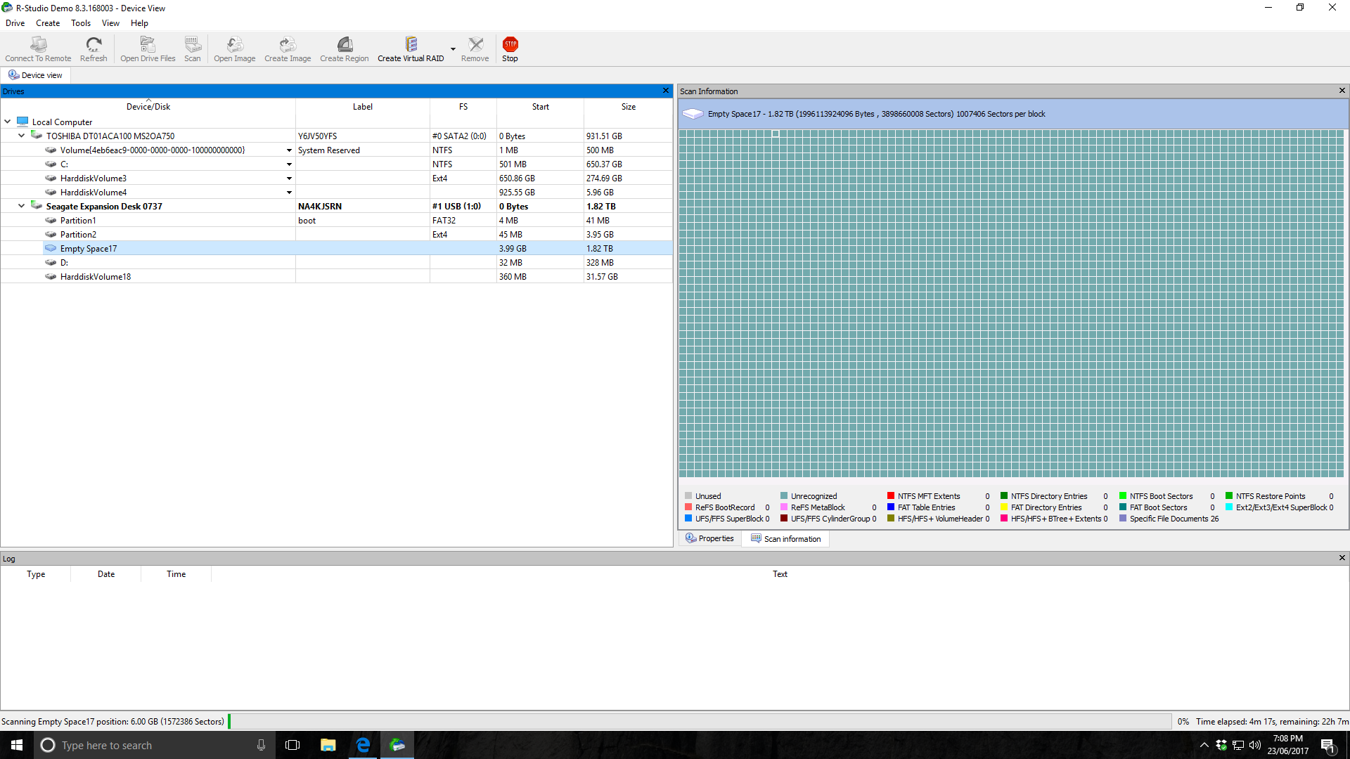
Task: Click the taskbar search box
Action: [x=154, y=745]
